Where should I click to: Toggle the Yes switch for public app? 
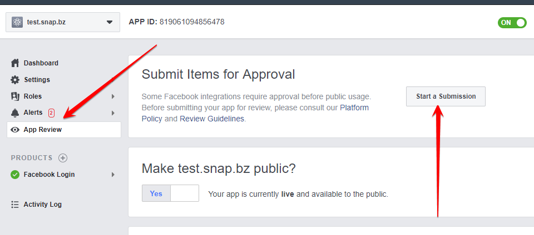(x=170, y=193)
